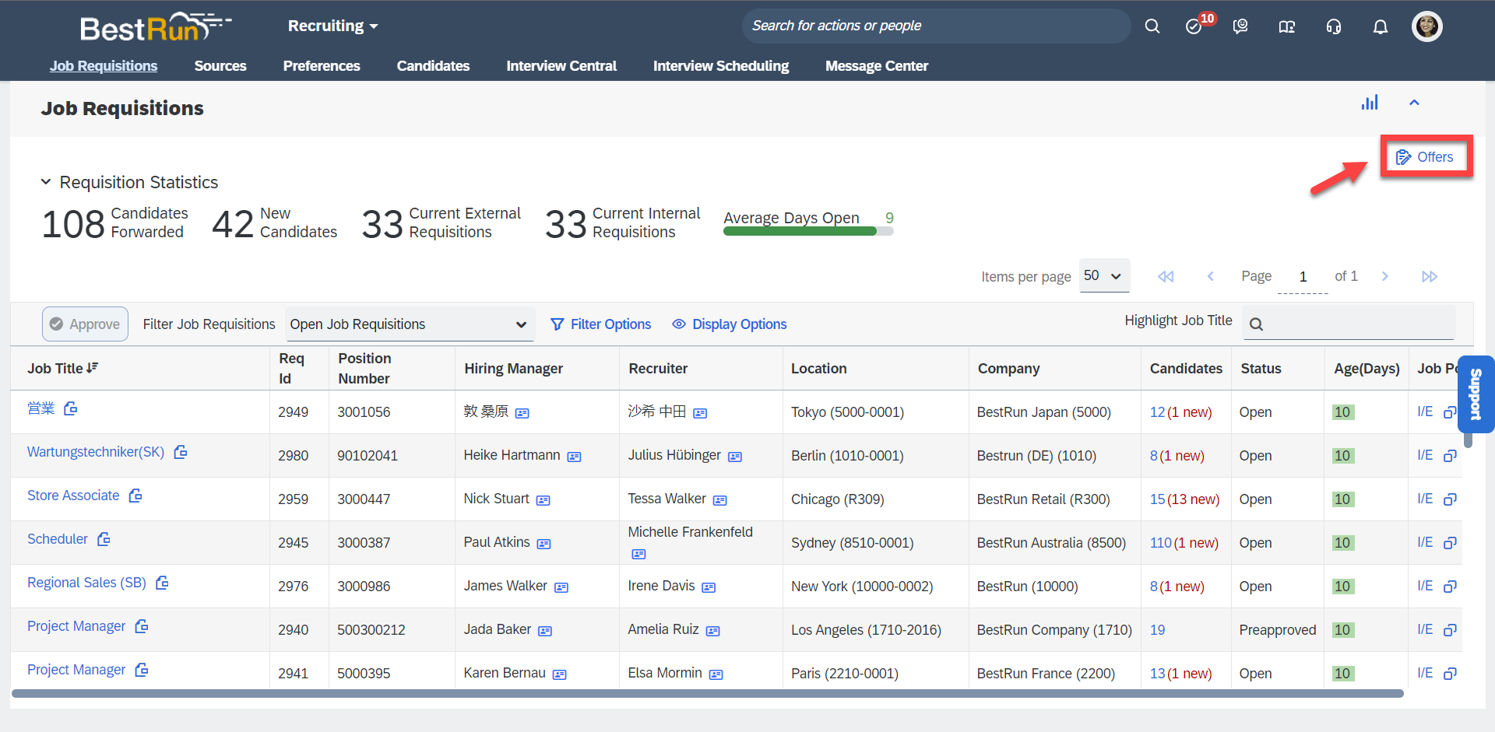Open Tessa Walker's contact card icon
The image size is (1495, 732).
[x=720, y=500]
